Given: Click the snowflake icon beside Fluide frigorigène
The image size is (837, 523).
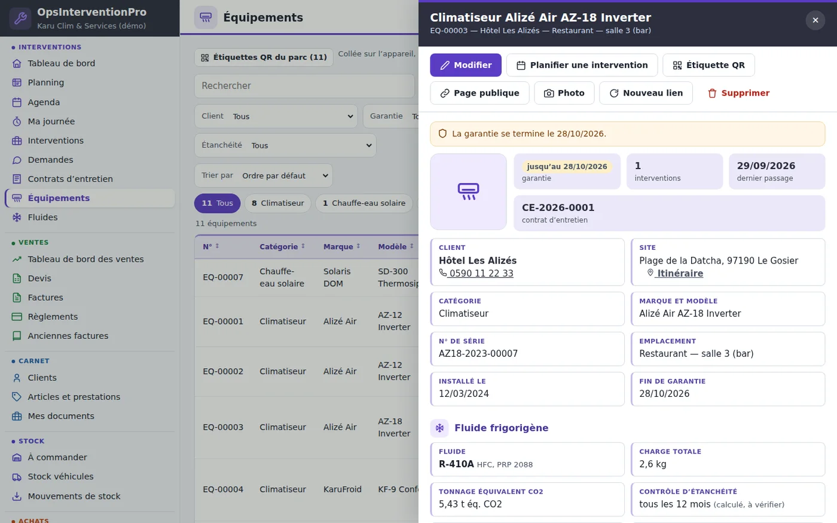Looking at the screenshot, I should [x=439, y=428].
